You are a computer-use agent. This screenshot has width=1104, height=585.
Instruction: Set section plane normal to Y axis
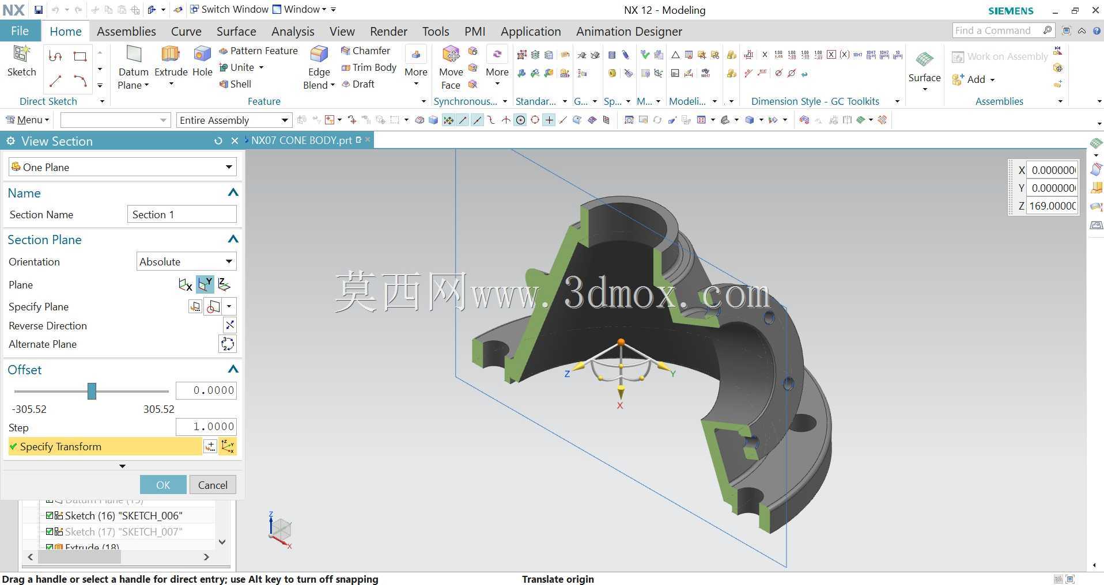click(205, 284)
